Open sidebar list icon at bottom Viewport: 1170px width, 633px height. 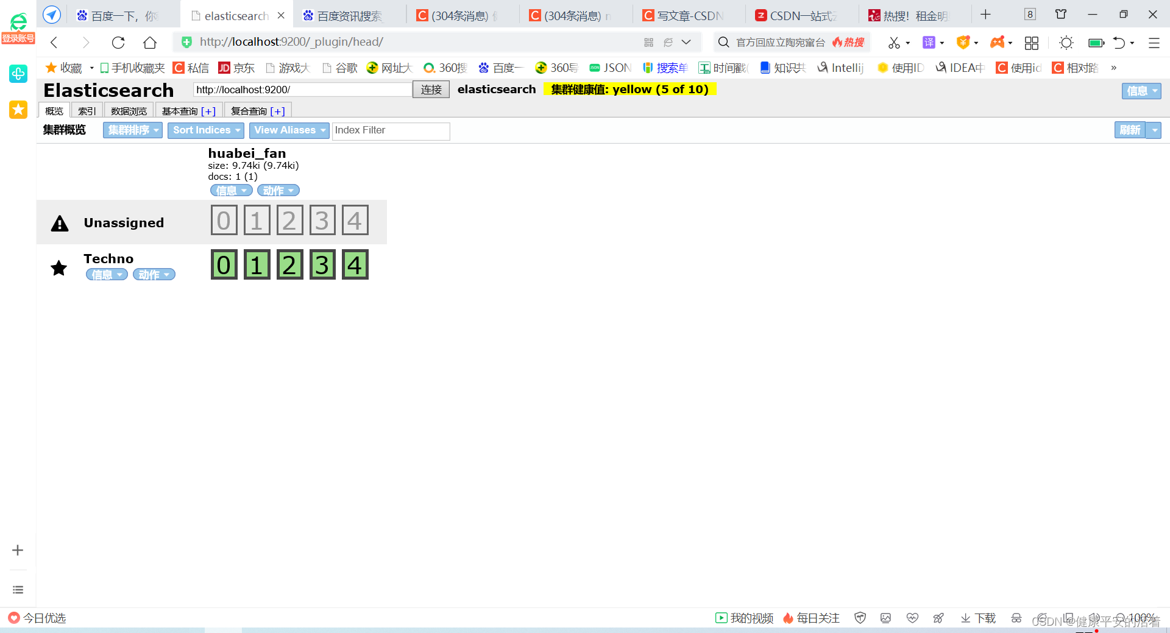coord(18,590)
